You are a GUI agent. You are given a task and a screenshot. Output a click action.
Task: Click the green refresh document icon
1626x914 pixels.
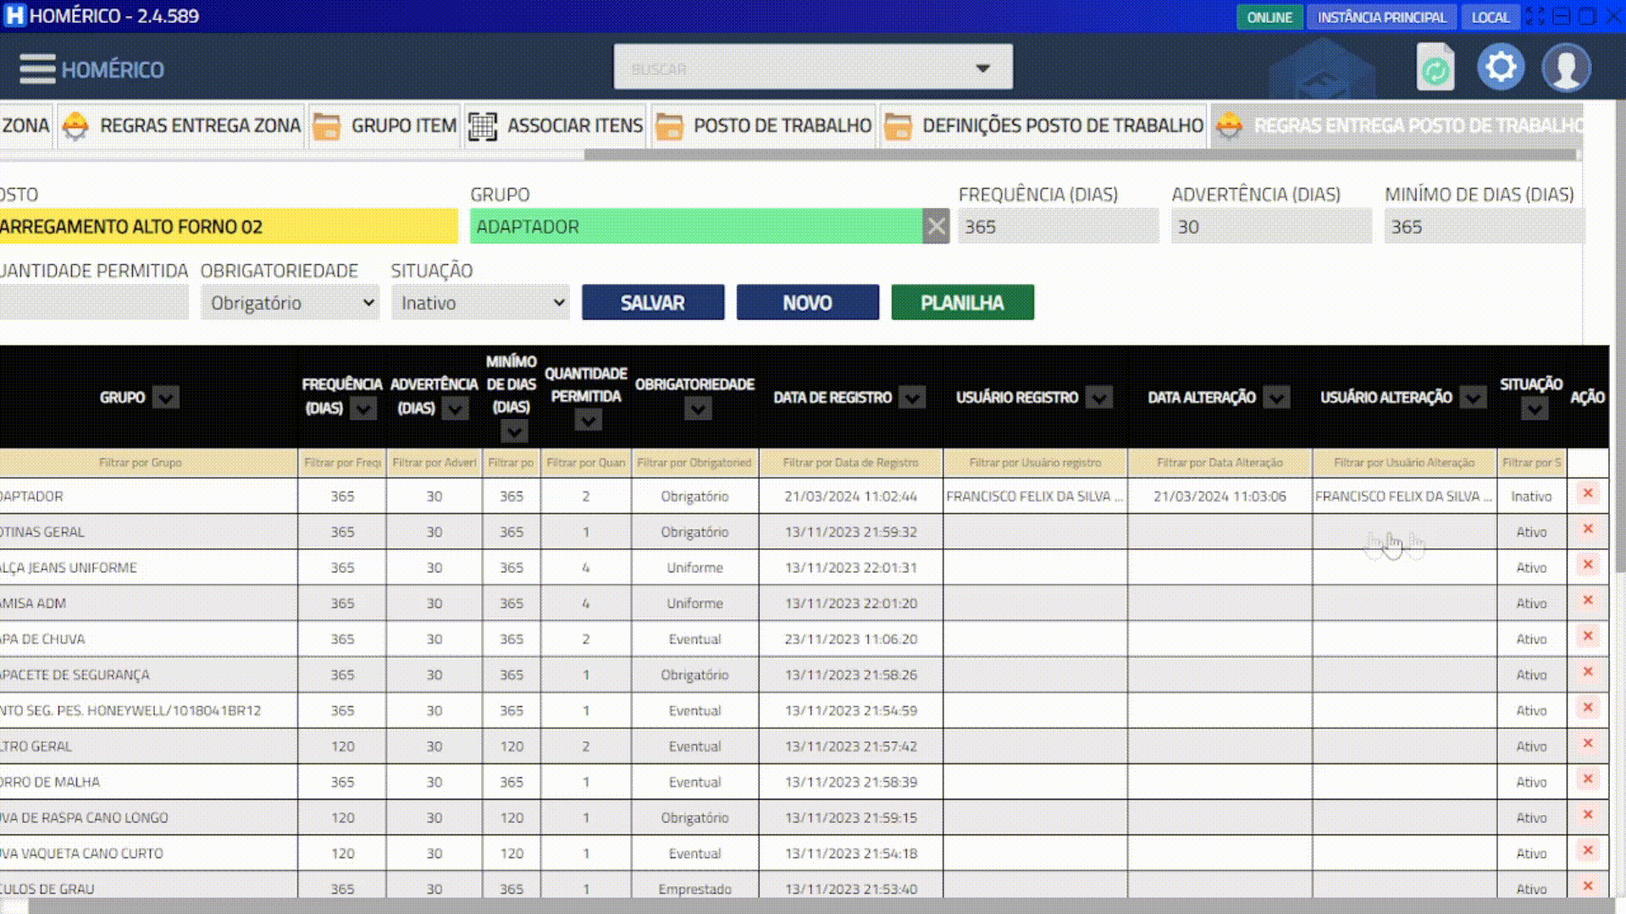click(1435, 69)
